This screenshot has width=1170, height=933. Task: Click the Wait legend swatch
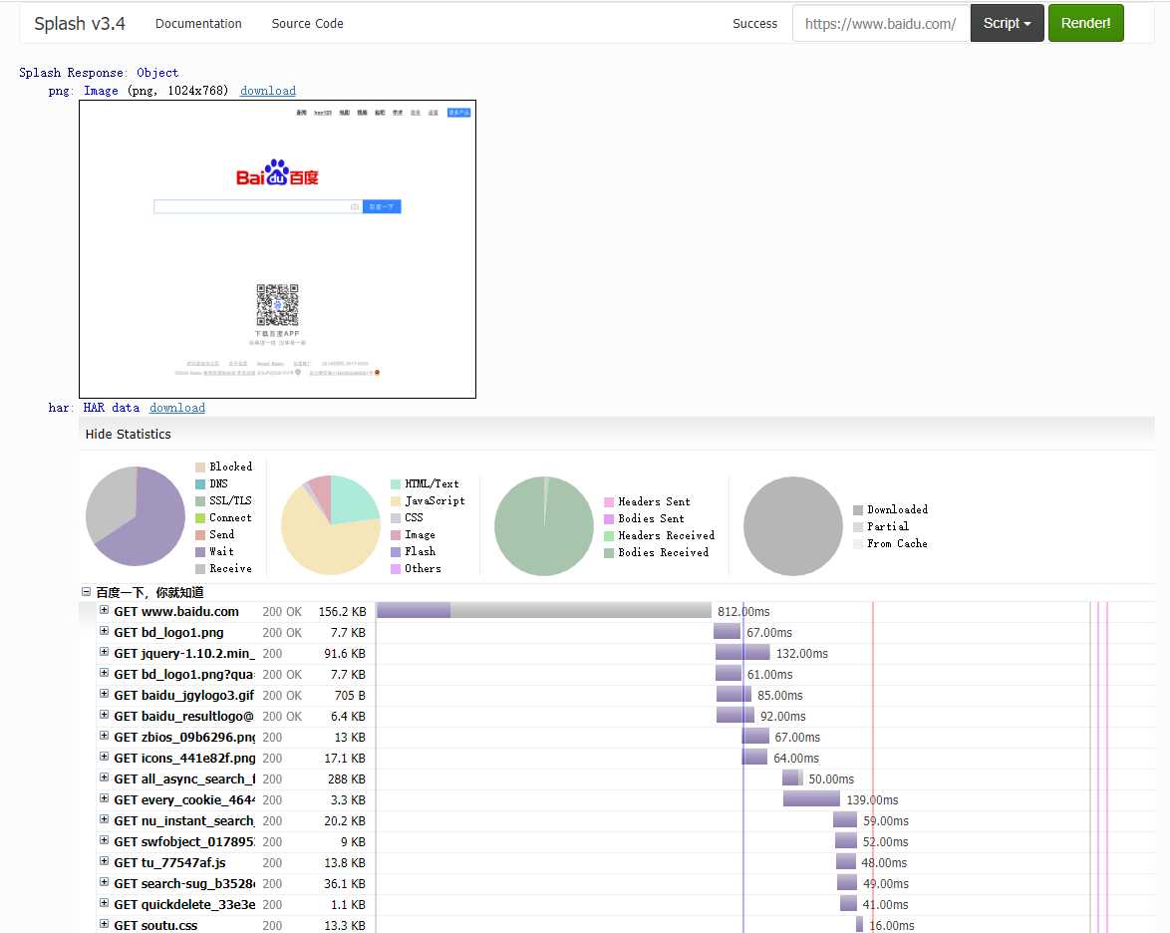click(200, 552)
